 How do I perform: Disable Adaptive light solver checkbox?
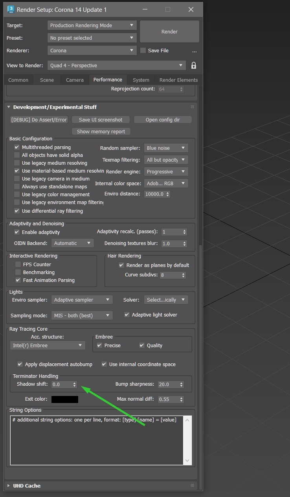[x=127, y=315]
